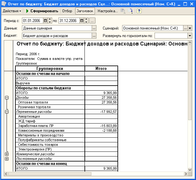Click the period selection ellipsis button
This screenshot has width=196, height=180.
pyautogui.click(x=92, y=21)
